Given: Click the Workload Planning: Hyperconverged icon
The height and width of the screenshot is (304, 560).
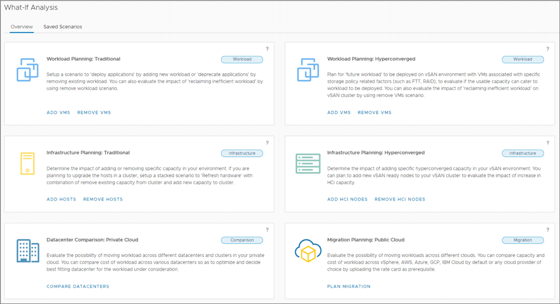Looking at the screenshot, I should coord(308,70).
